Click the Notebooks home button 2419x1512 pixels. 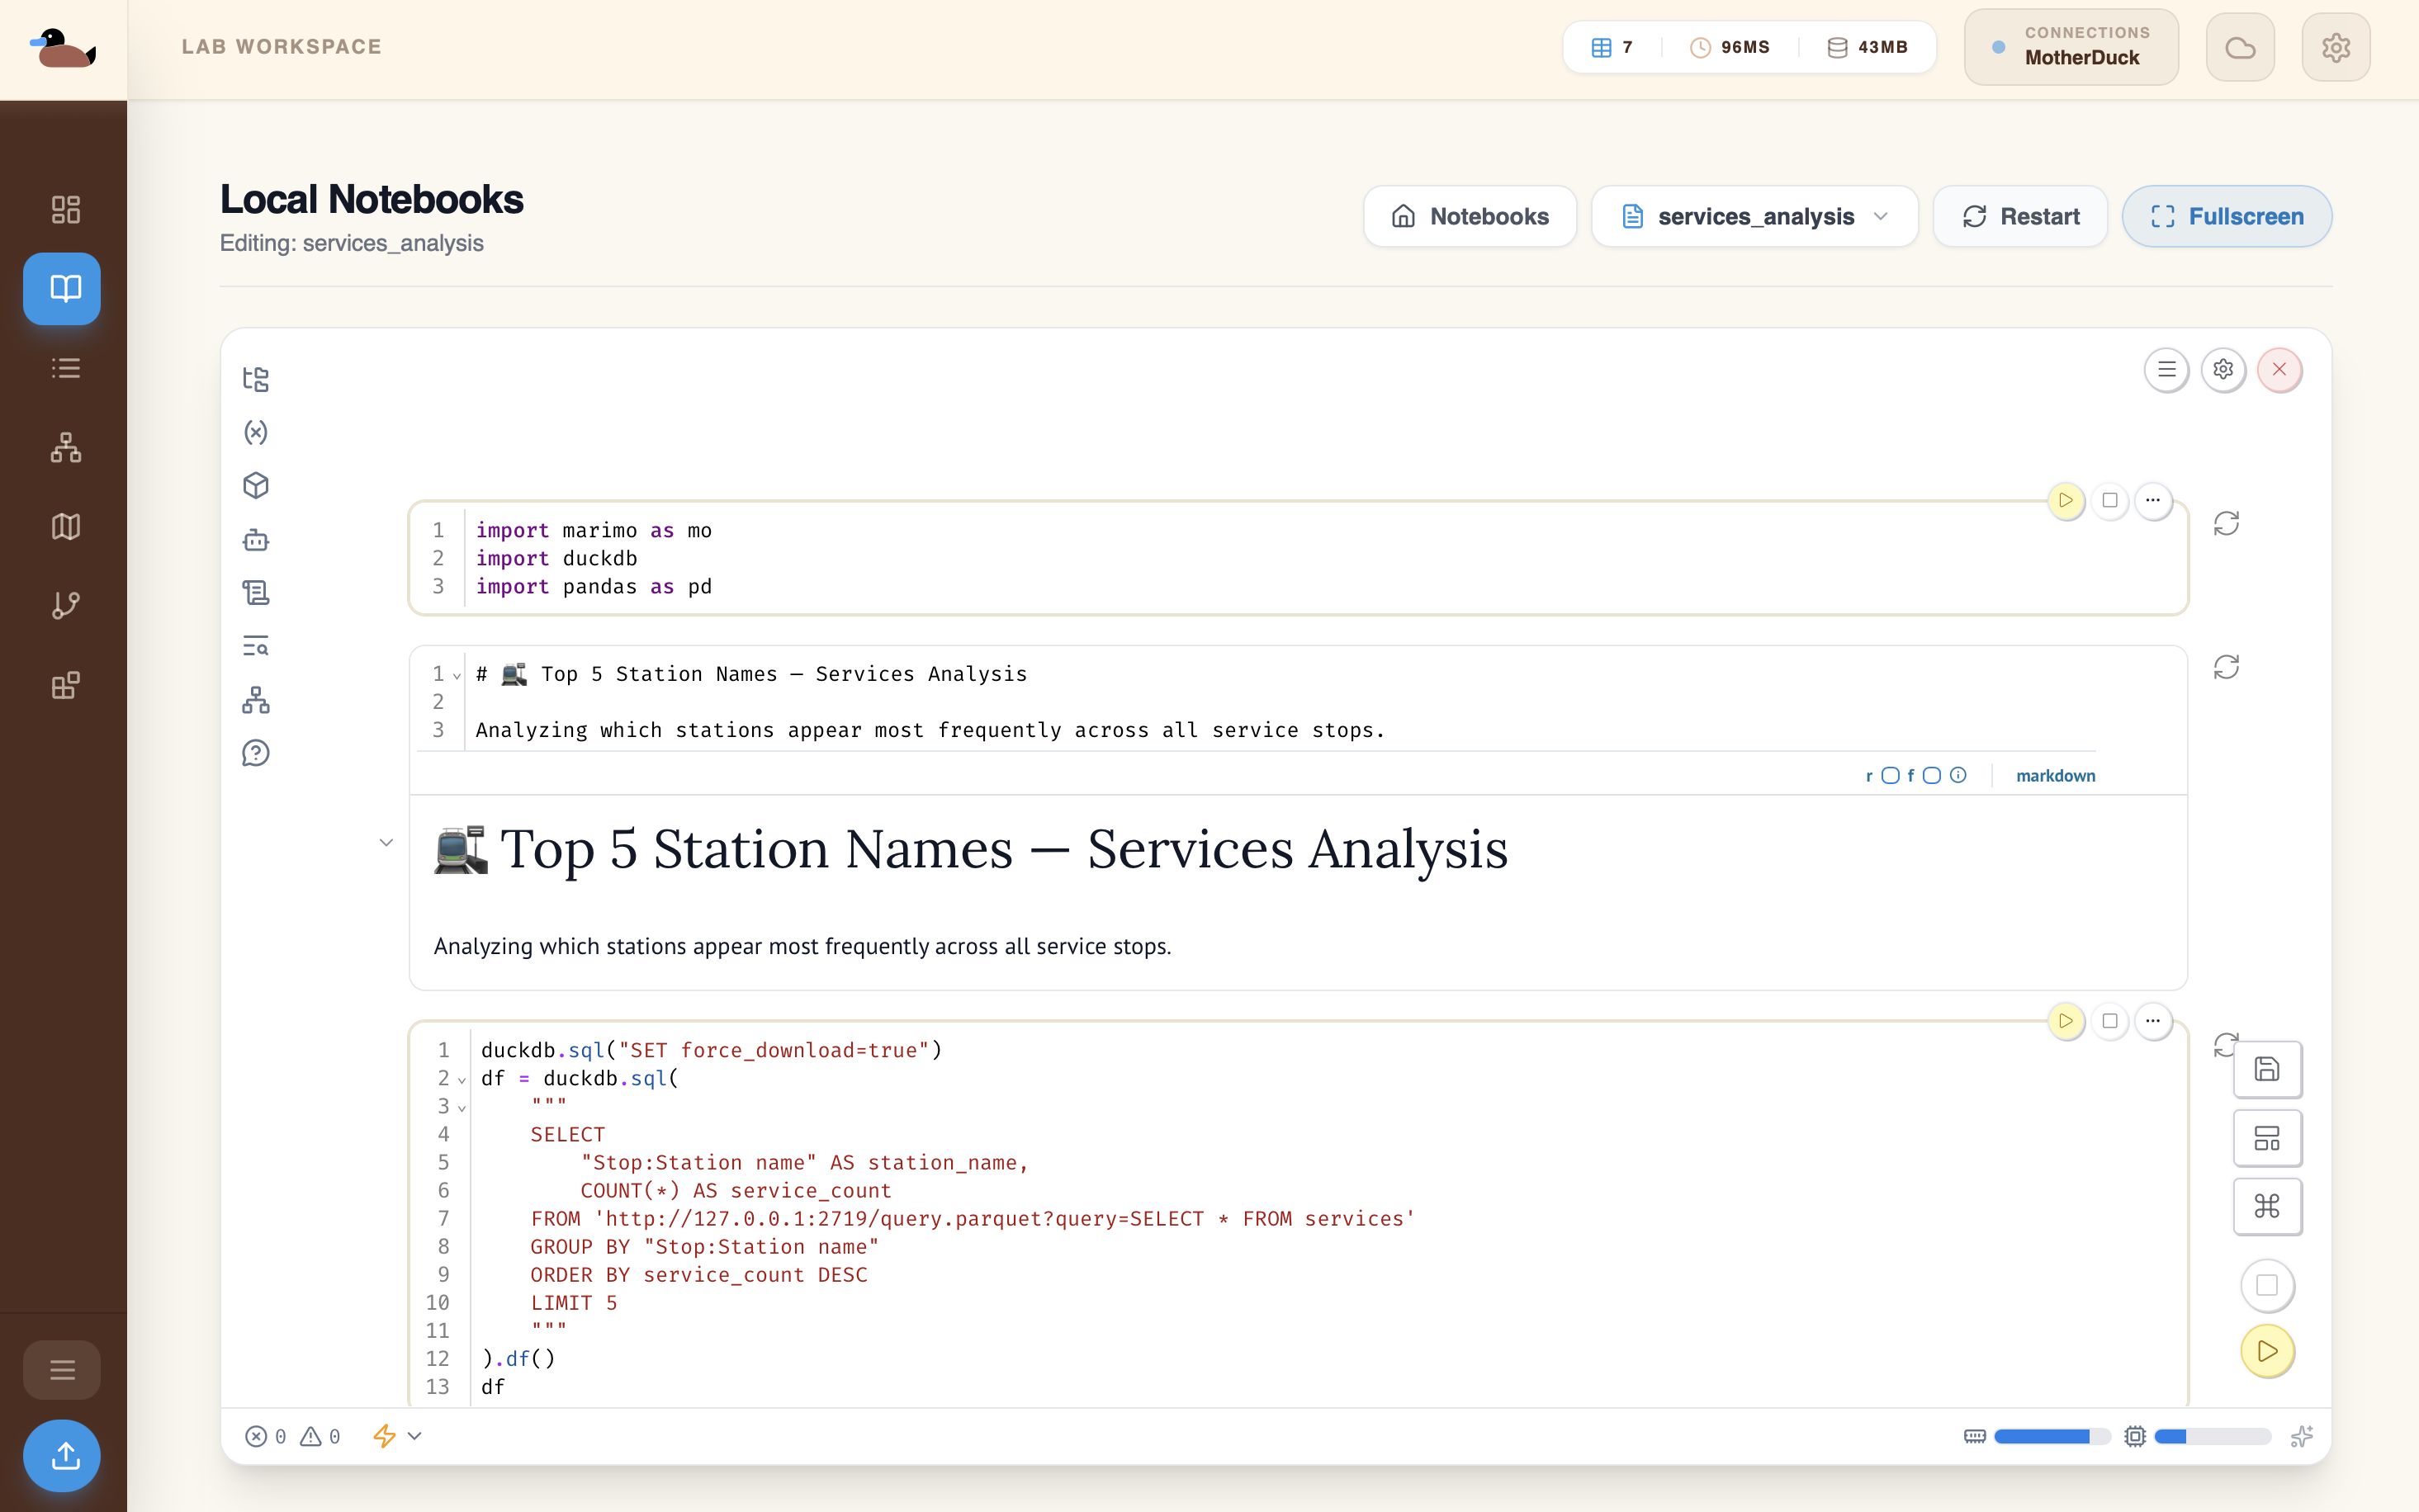(x=1469, y=217)
